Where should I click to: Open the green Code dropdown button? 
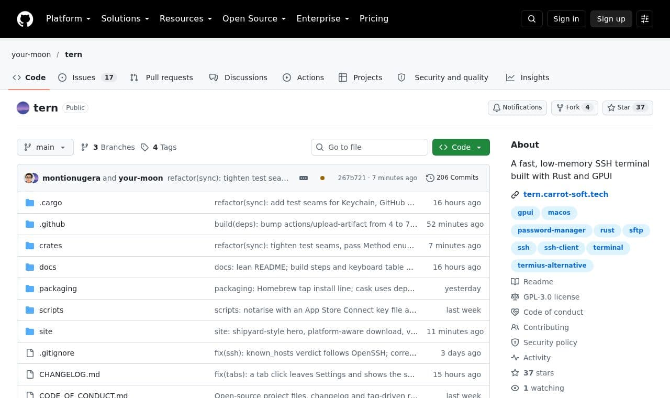point(461,147)
